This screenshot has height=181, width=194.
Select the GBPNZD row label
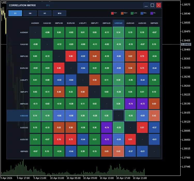pos(24,151)
